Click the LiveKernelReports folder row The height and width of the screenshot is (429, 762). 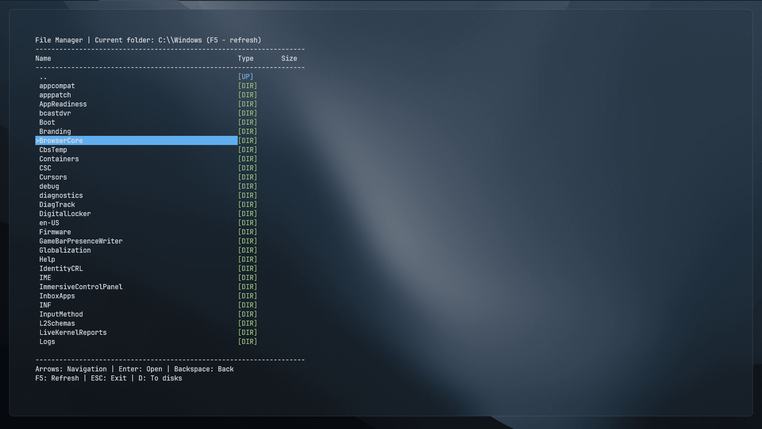coord(73,332)
